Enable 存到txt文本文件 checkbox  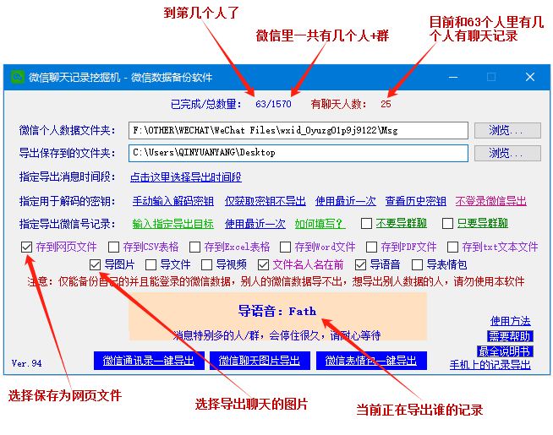(452, 247)
